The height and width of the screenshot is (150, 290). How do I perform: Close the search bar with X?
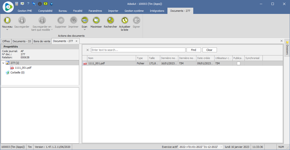click(x=88, y=50)
